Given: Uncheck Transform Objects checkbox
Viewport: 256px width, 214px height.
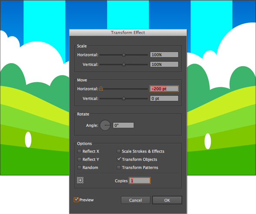Looking at the screenshot, I should point(119,159).
